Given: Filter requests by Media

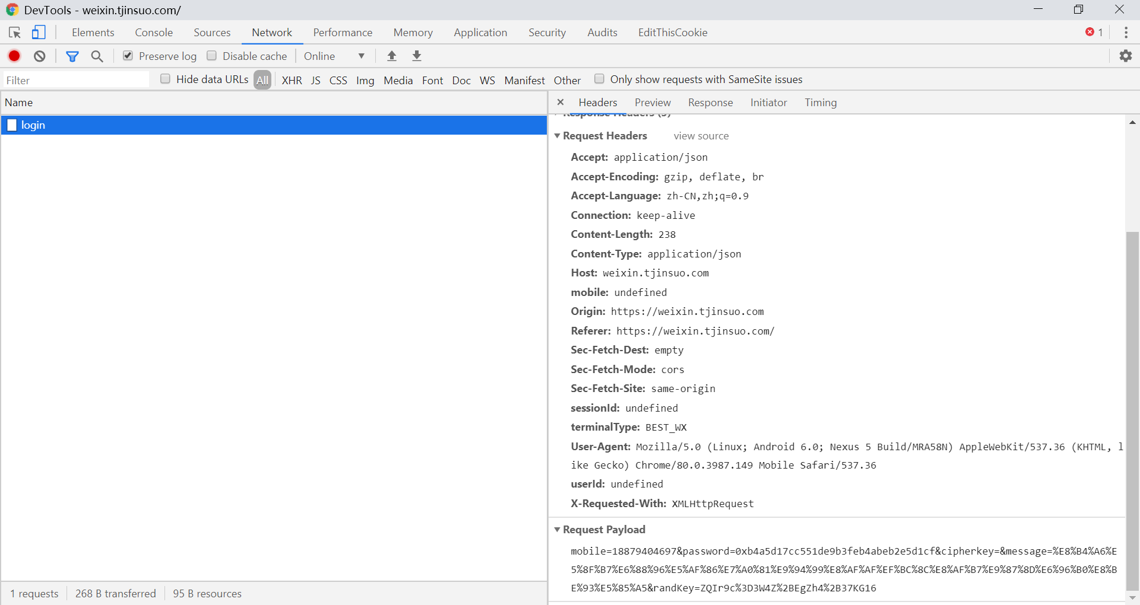Looking at the screenshot, I should pyautogui.click(x=398, y=80).
